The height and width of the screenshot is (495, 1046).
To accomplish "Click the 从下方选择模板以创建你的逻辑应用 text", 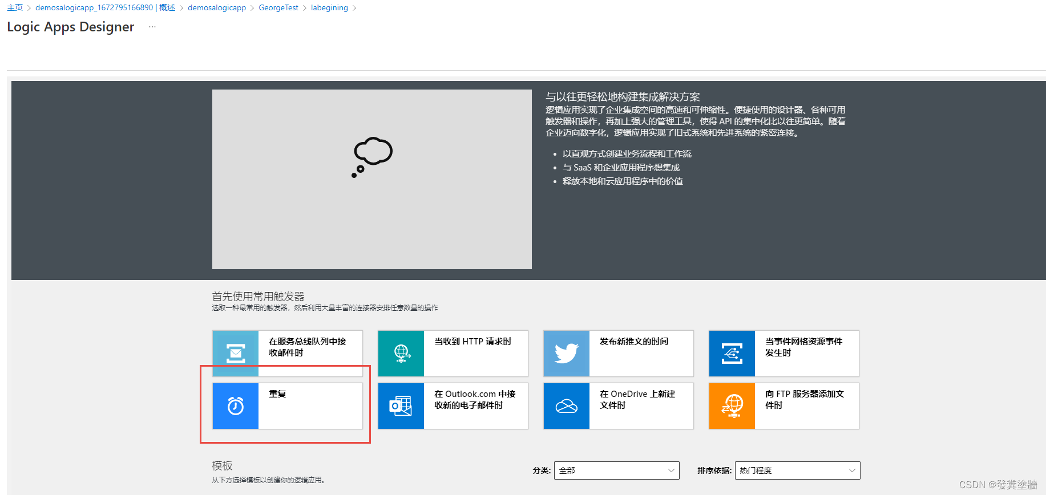I will [268, 480].
